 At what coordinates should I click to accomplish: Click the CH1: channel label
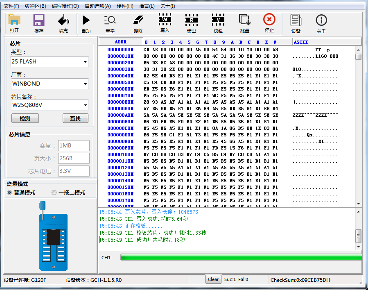coord(106,258)
